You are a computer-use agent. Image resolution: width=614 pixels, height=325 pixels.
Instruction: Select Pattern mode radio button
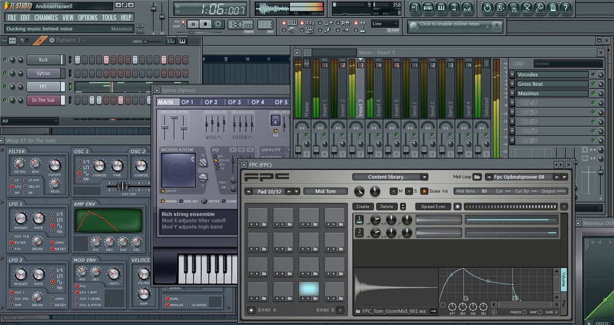coord(184,22)
